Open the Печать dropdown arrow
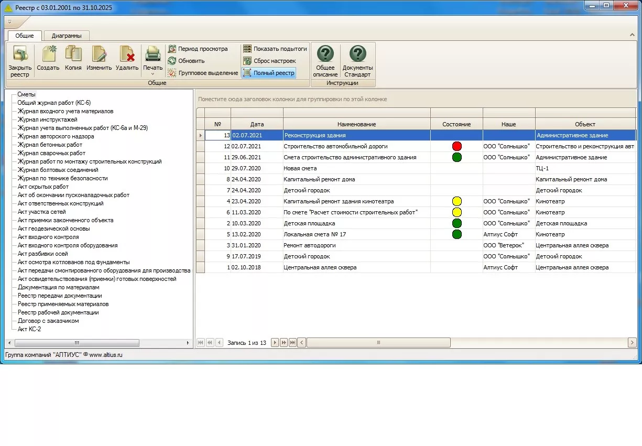This screenshot has height=446, width=642. [153, 74]
